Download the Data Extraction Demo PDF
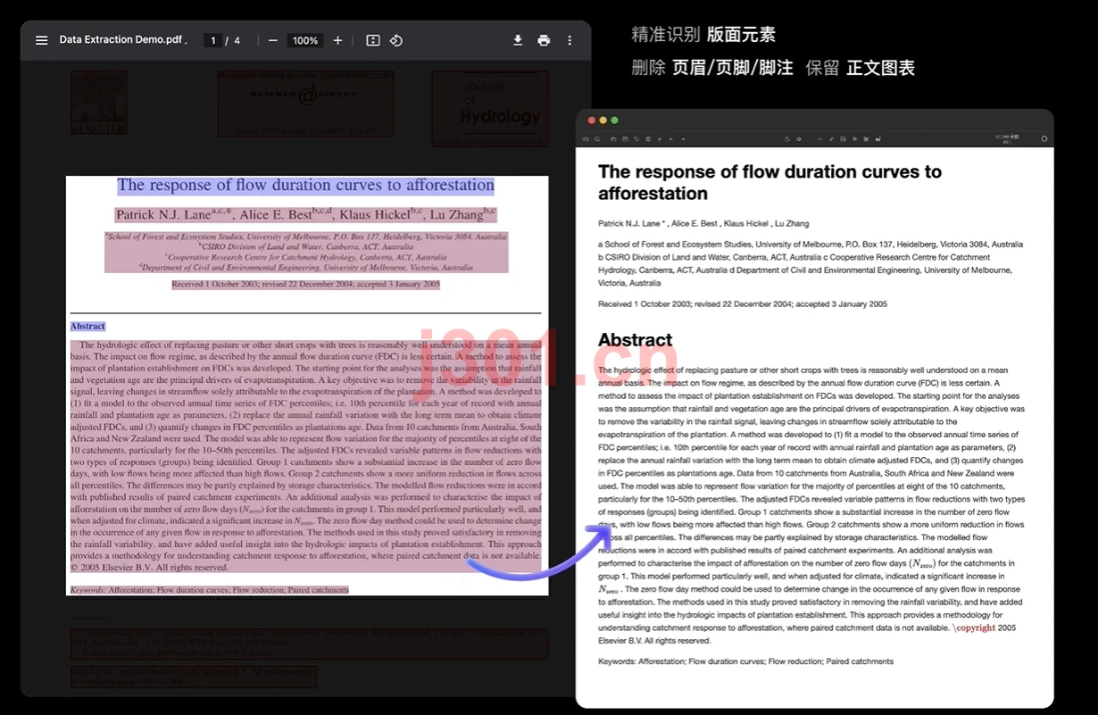The width and height of the screenshot is (1098, 715). 518,40
